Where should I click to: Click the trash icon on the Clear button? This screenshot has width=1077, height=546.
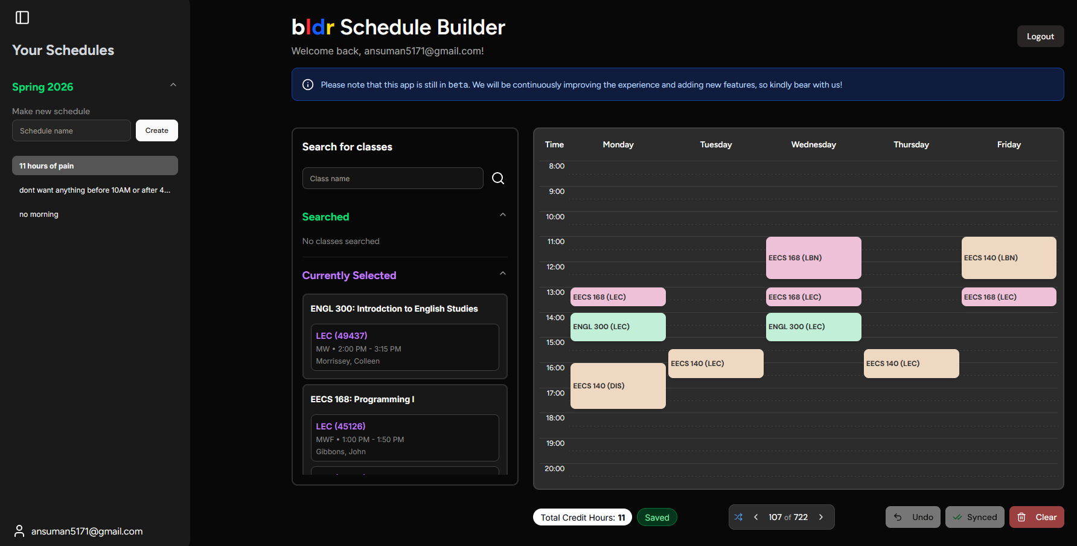(1021, 517)
